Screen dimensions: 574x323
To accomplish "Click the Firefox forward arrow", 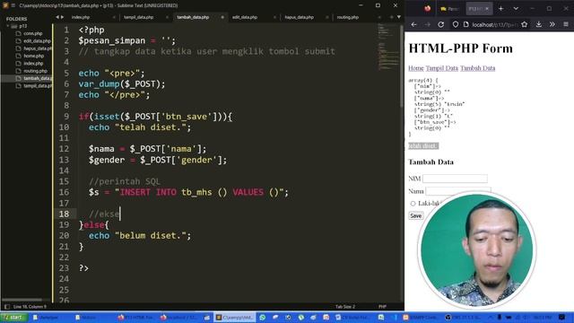I will click(x=427, y=24).
